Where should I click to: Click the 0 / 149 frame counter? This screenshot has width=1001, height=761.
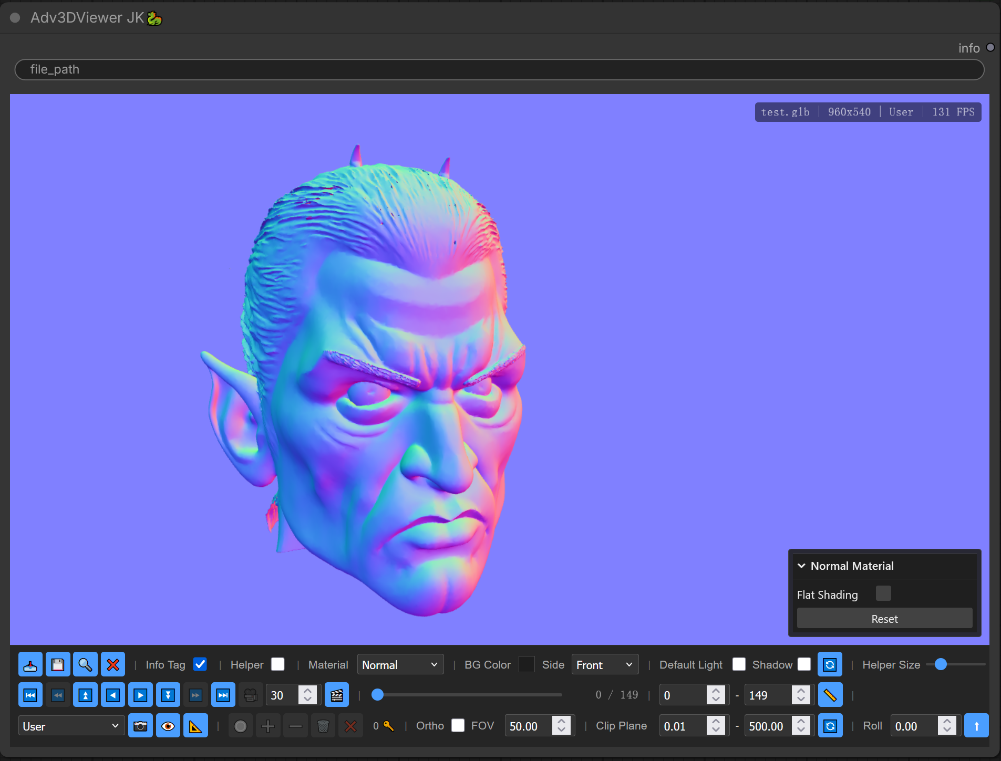(617, 695)
